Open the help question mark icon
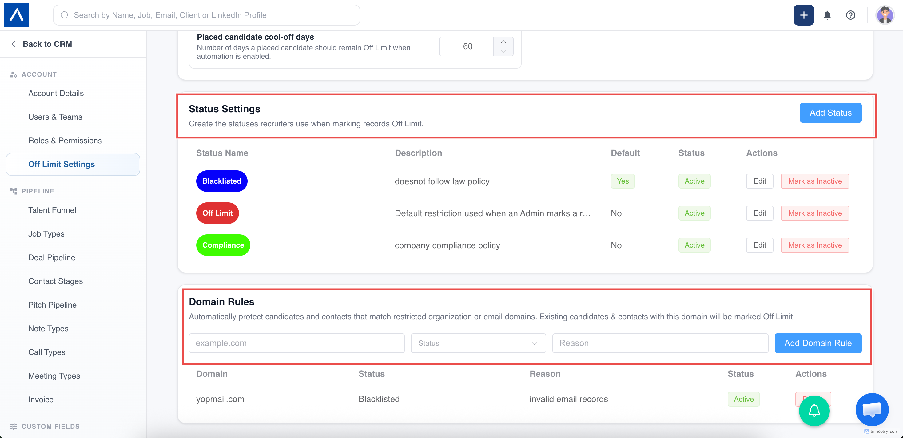Viewport: 903px width, 438px height. [850, 15]
